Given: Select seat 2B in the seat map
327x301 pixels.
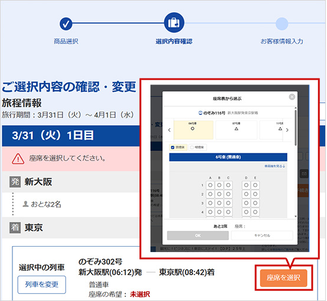Looking at the screenshot, I should point(219,194).
